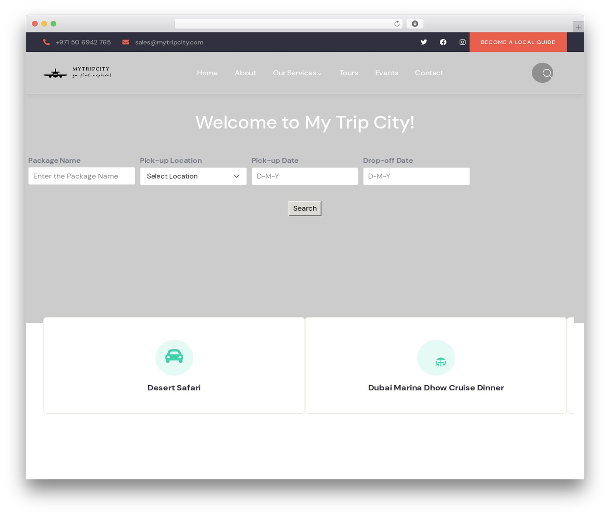Reload the page in browser bar
610x516 pixels.
point(396,24)
